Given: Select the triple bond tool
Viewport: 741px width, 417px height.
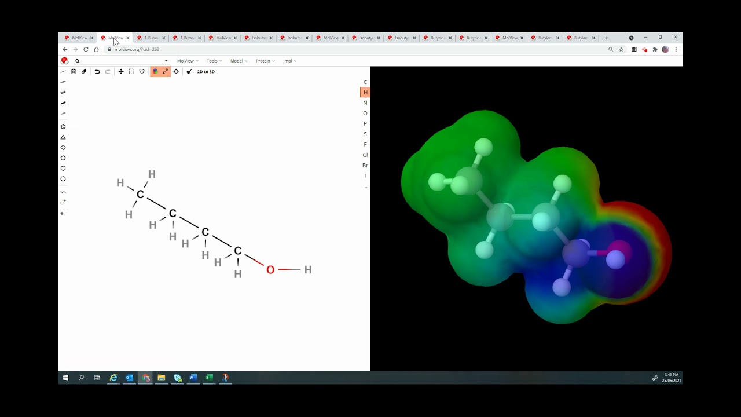Looking at the screenshot, I should (63, 92).
